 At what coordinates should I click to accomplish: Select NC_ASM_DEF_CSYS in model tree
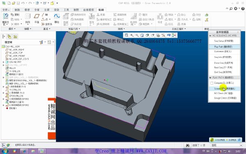coord(17,59)
